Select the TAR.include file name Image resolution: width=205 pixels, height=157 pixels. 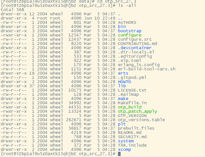132,145
